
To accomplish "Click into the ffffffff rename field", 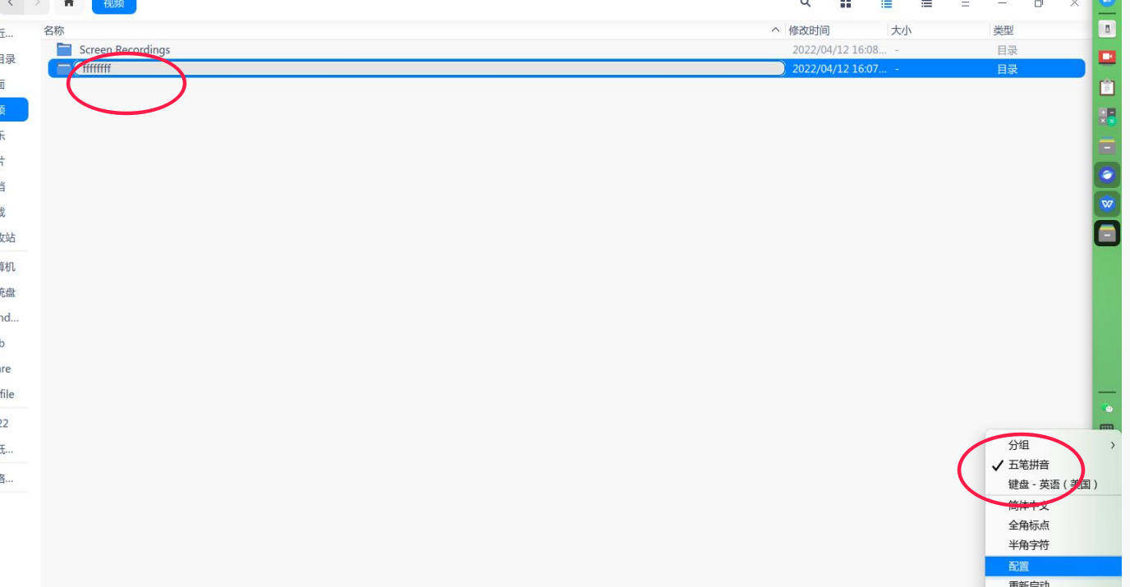I will pos(429,69).
